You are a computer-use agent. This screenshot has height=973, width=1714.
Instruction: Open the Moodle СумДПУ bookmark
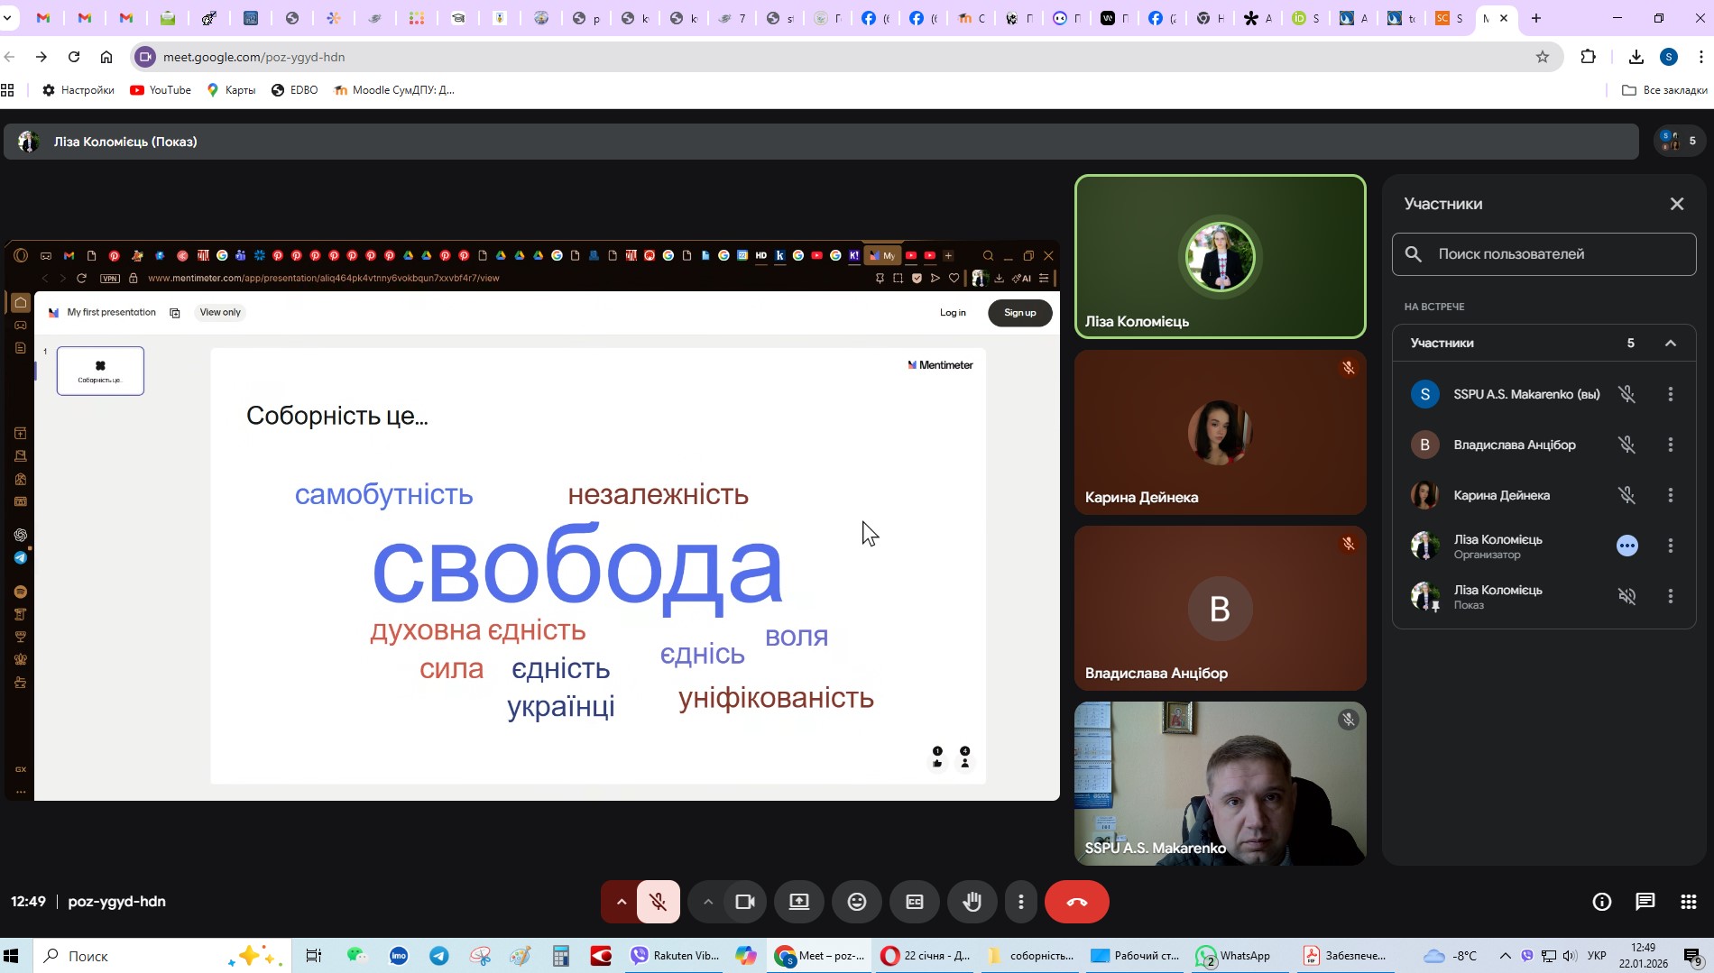click(x=394, y=90)
